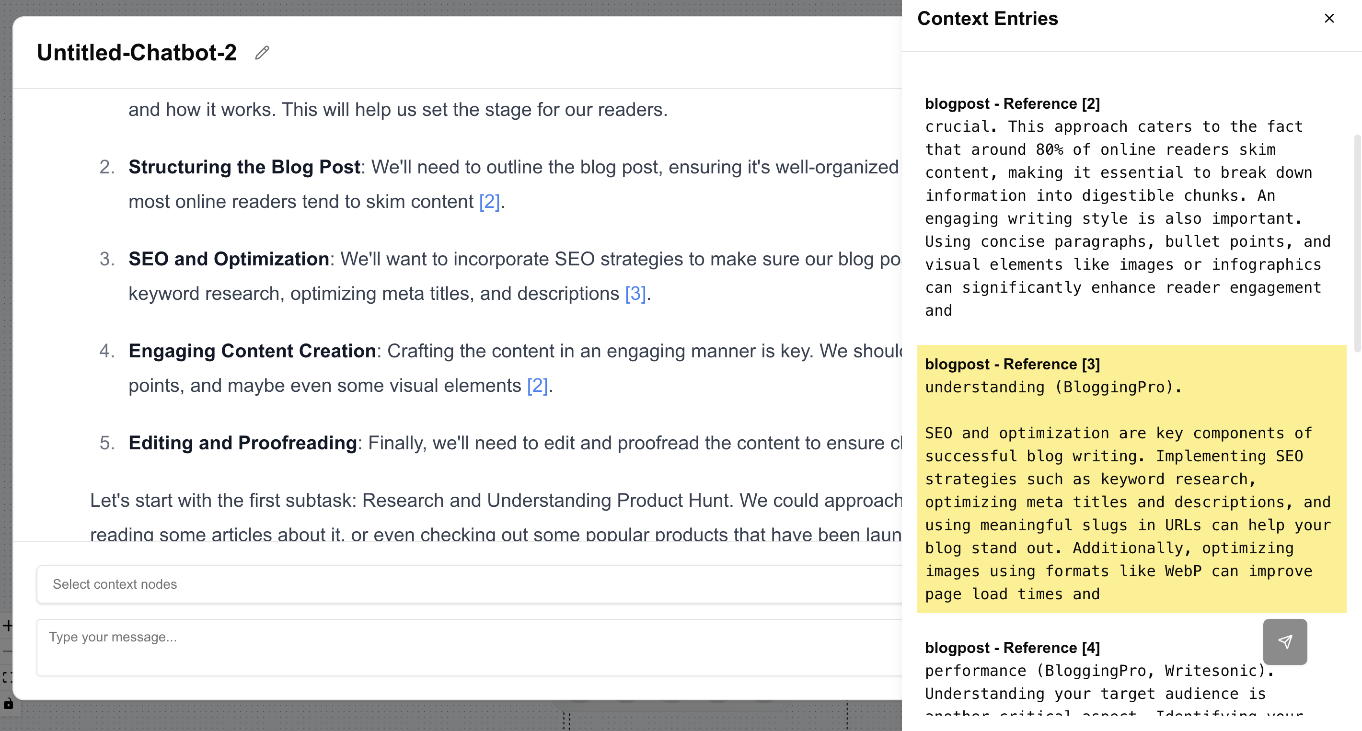
Task: Click the Context Entries heading
Action: [x=987, y=19]
